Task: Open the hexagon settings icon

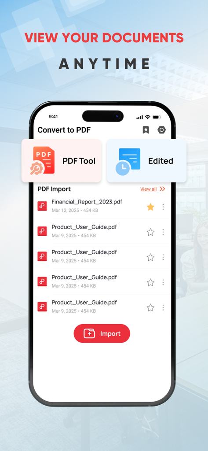Action: coord(162,130)
